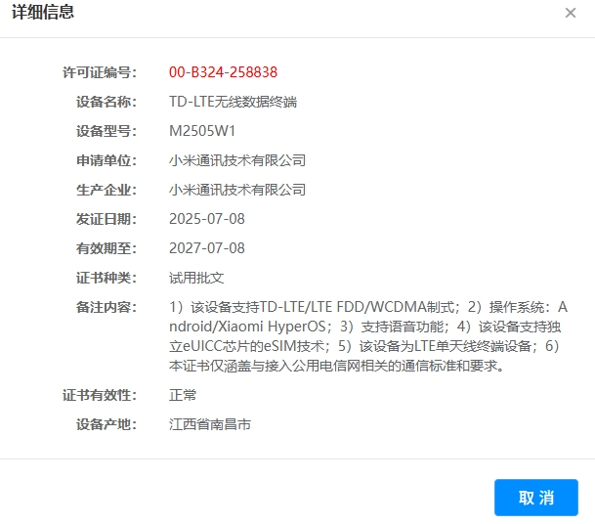
Task: Click the 设备产地 field label
Action: 106,424
